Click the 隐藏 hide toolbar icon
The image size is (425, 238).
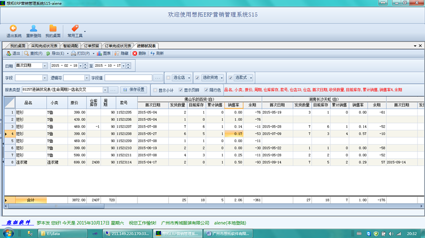(x=122, y=54)
